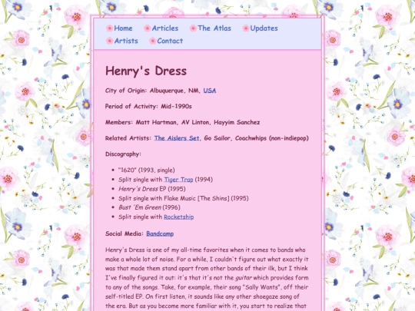Browse the Artists index
The width and height of the screenshot is (415, 311).
click(x=126, y=41)
